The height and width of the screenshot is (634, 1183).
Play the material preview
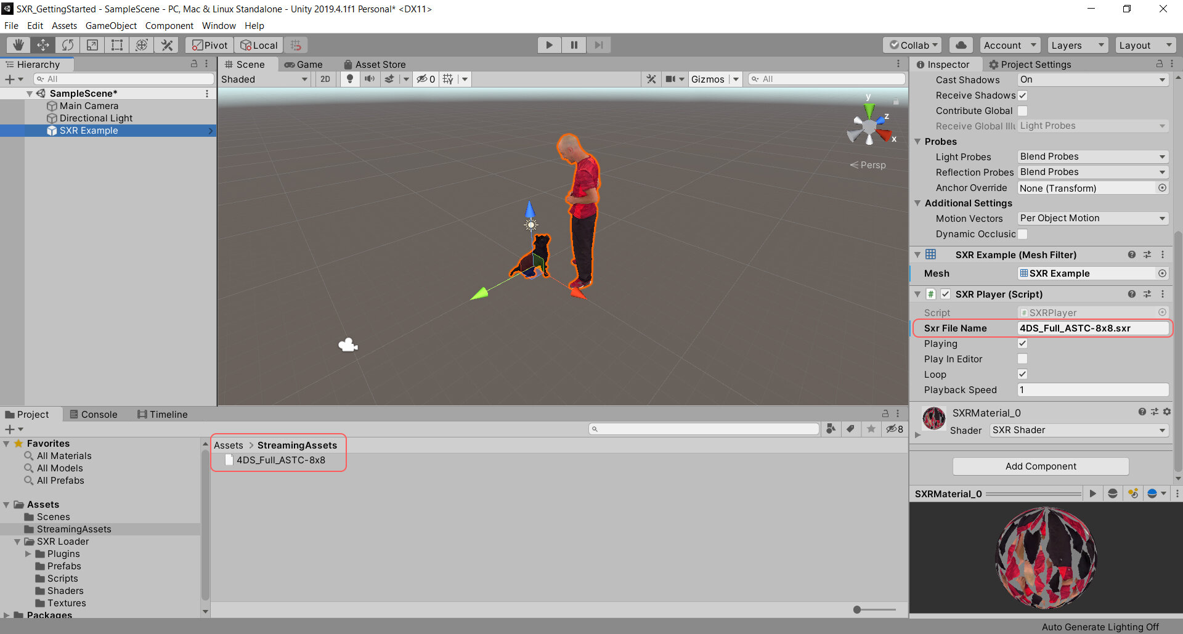click(x=1092, y=494)
